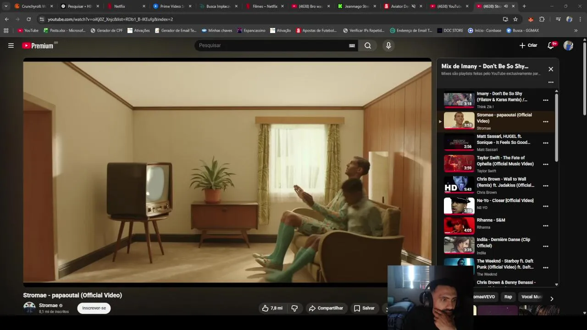The image size is (587, 330).
Task: Open the tab search dropdown arrow
Action: [x=6, y=6]
